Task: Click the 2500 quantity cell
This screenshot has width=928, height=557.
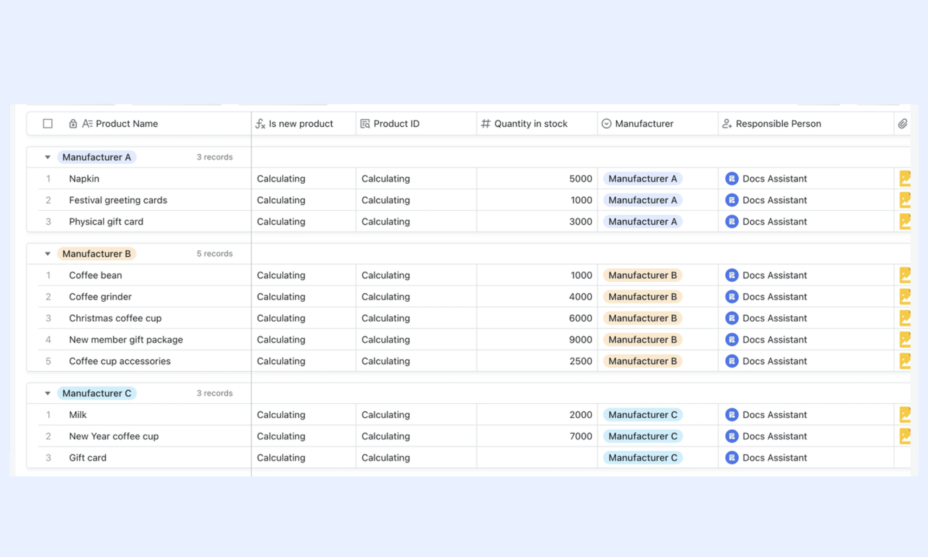Action: (537, 361)
